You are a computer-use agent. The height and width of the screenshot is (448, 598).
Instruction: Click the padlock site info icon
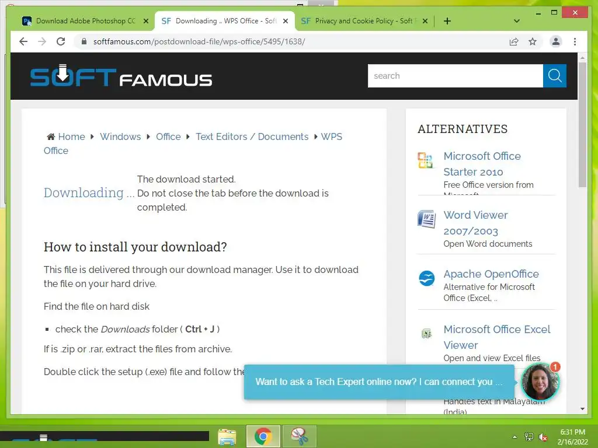click(84, 41)
